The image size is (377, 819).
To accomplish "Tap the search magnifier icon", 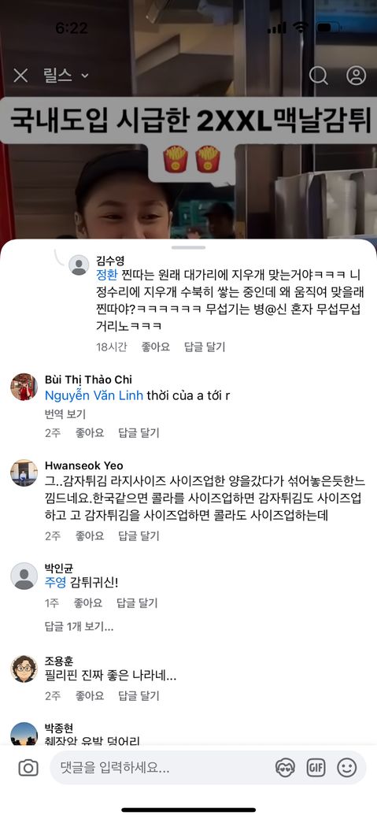I will tap(319, 76).
